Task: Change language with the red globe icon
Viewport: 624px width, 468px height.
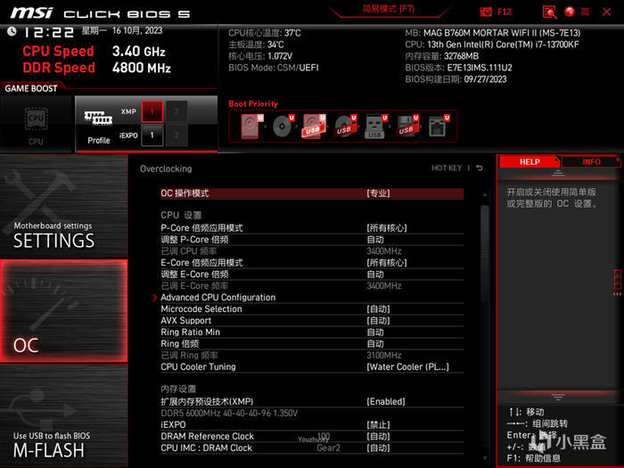Action: pyautogui.click(x=570, y=12)
